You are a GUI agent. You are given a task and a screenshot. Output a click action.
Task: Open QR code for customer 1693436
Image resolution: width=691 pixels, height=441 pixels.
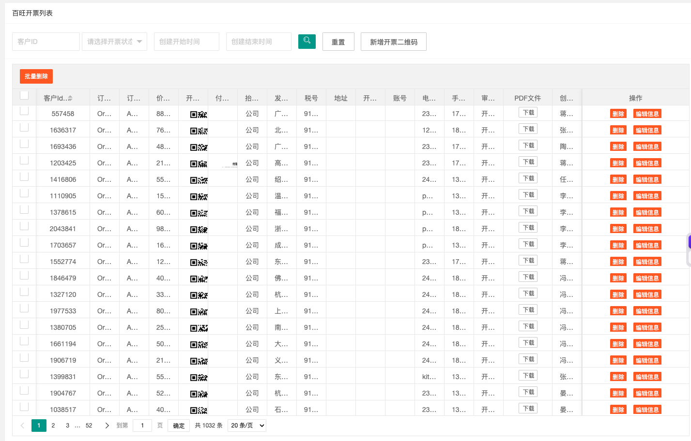199,147
